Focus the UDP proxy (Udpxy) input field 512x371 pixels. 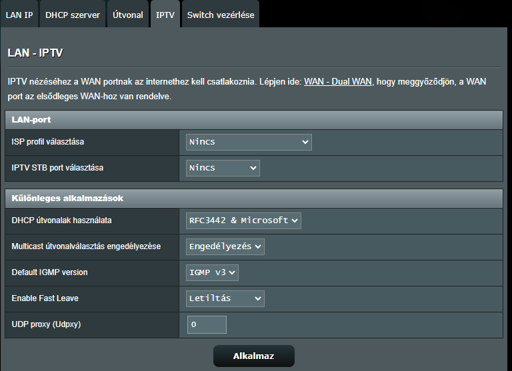[x=207, y=324]
